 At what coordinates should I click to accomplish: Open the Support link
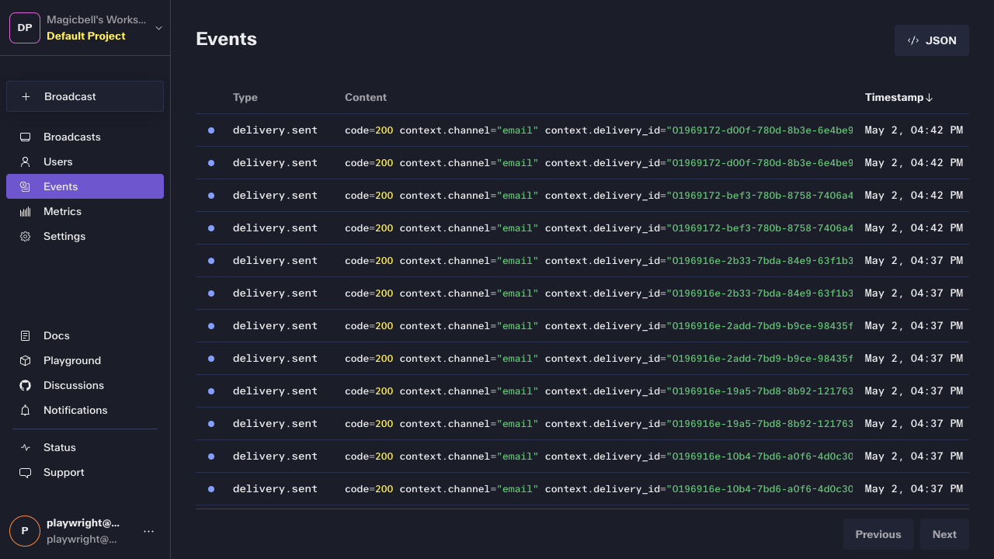coord(85,472)
